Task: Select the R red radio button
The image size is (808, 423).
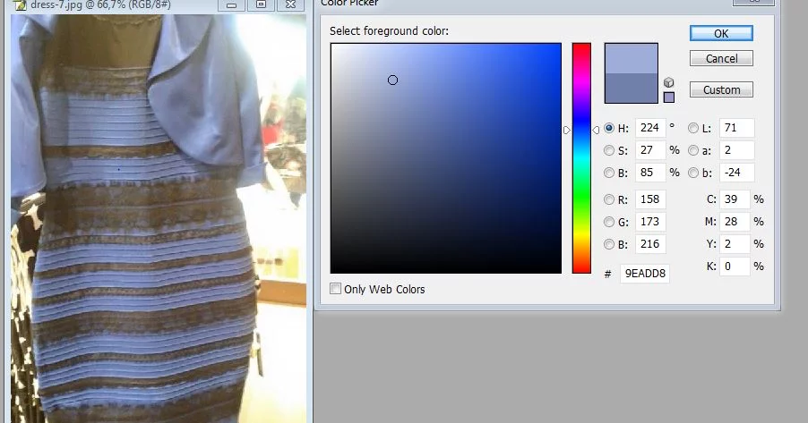Action: click(610, 199)
